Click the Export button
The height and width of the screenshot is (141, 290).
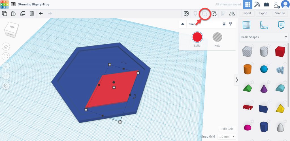[263, 13]
